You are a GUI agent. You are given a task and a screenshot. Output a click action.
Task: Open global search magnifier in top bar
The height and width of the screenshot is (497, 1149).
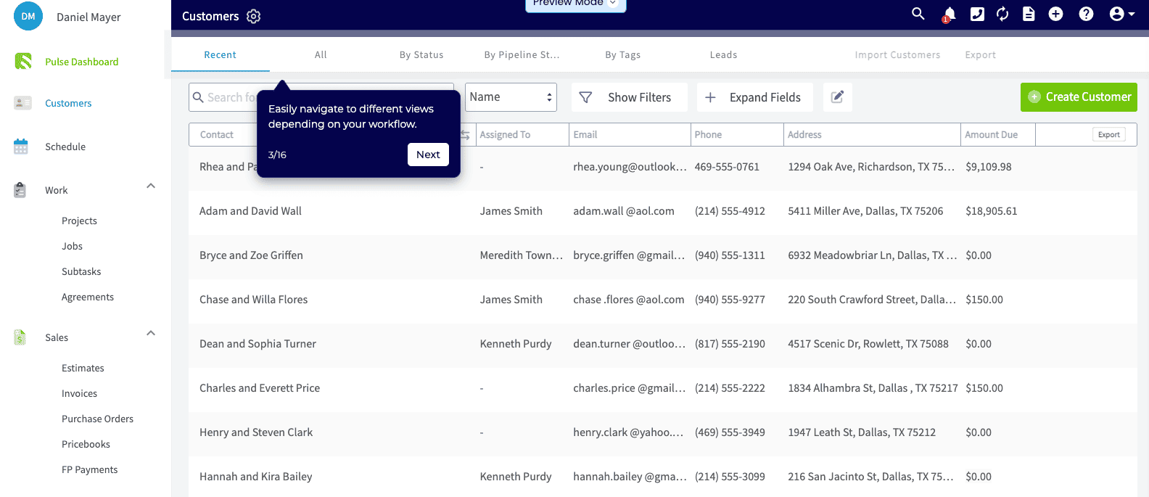click(918, 14)
